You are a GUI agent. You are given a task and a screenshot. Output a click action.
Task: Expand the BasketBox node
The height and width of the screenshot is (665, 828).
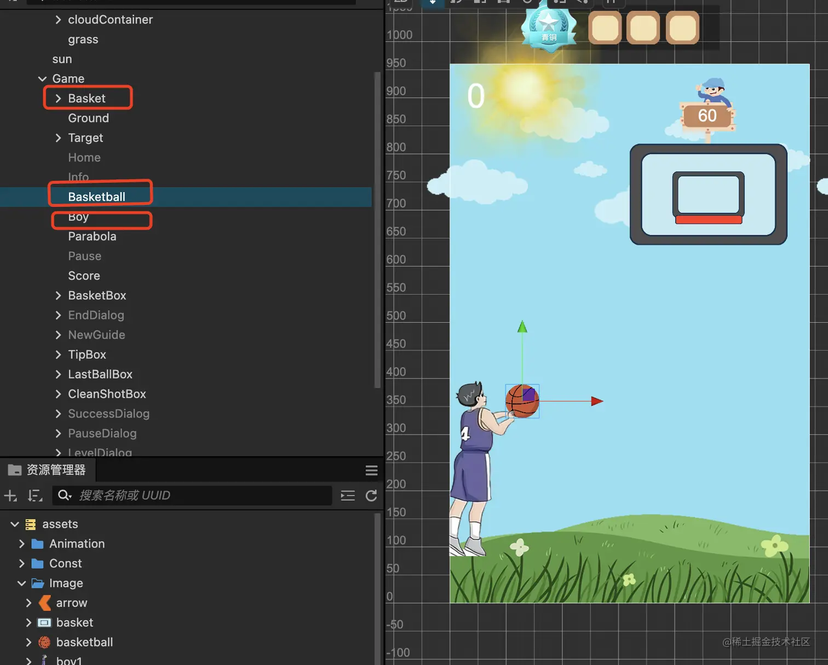(x=58, y=296)
